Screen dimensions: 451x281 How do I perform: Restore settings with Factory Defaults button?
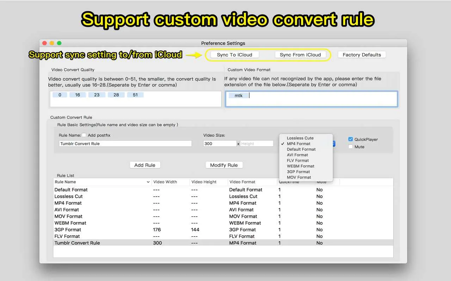pyautogui.click(x=362, y=55)
